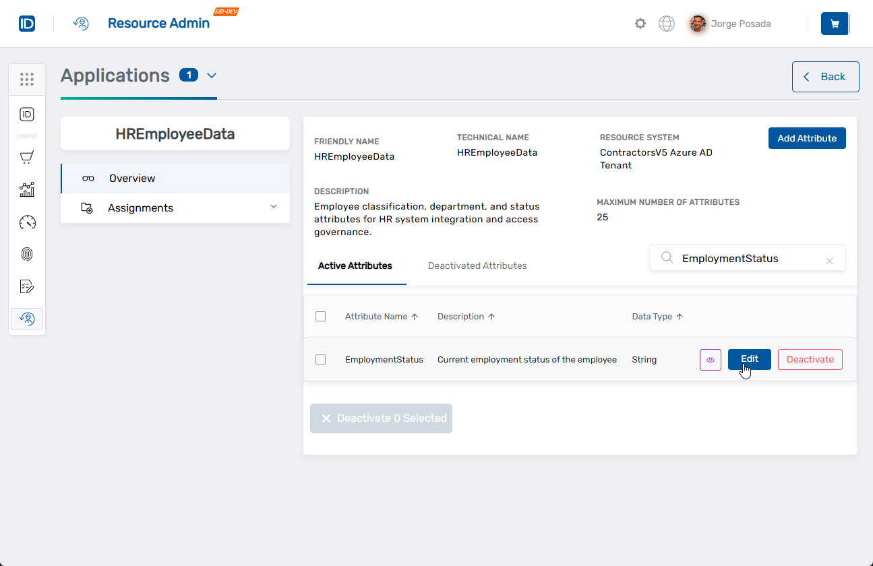Screen dimensions: 873x566
Task: Open the checklist edit icon in sidebar
Action: 27,286
